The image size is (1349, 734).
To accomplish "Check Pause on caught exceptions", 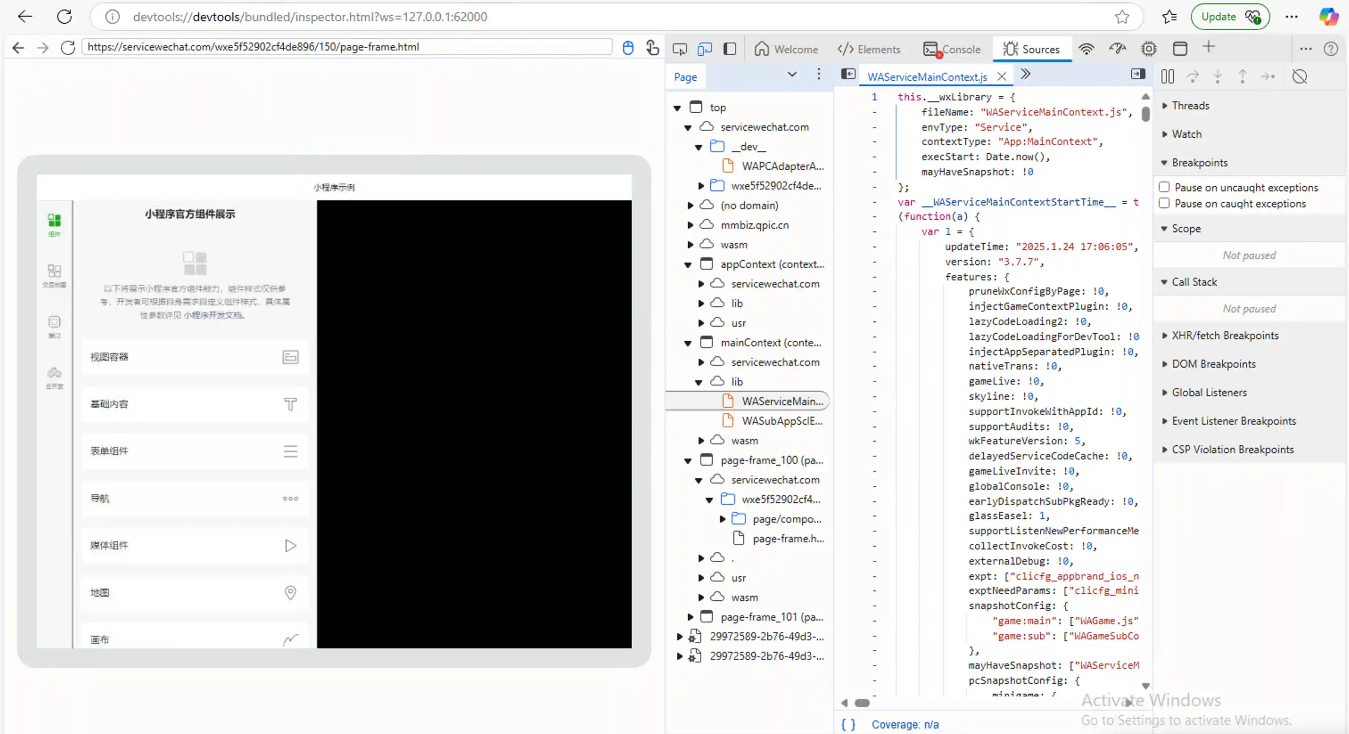I will coord(1165,204).
